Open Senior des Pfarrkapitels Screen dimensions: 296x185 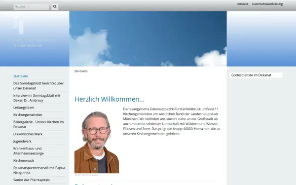tap(32, 180)
